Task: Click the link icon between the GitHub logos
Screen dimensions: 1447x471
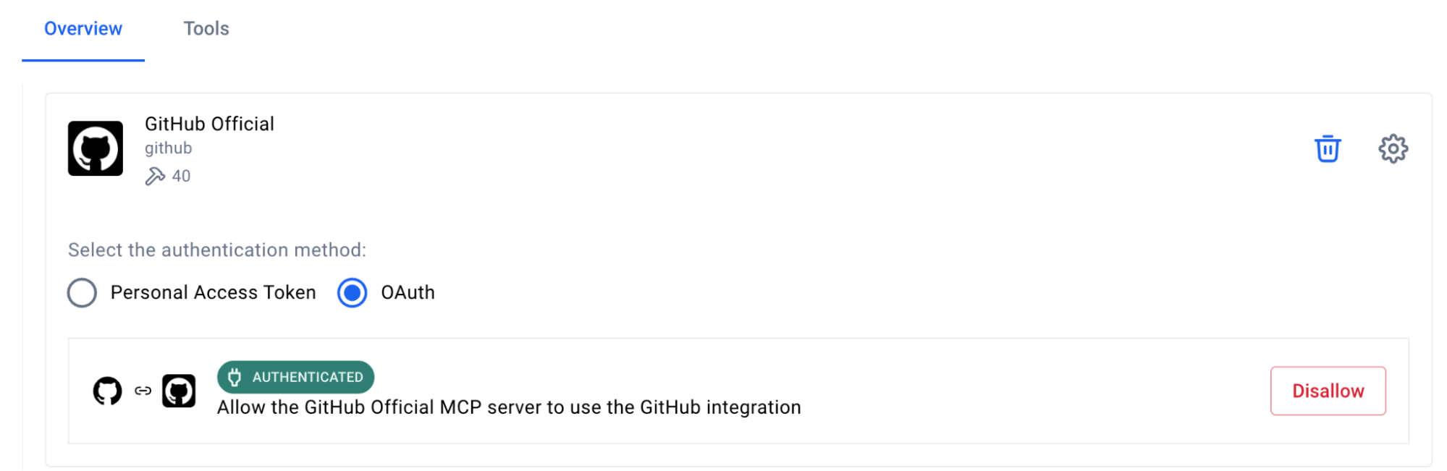Action: (x=142, y=391)
